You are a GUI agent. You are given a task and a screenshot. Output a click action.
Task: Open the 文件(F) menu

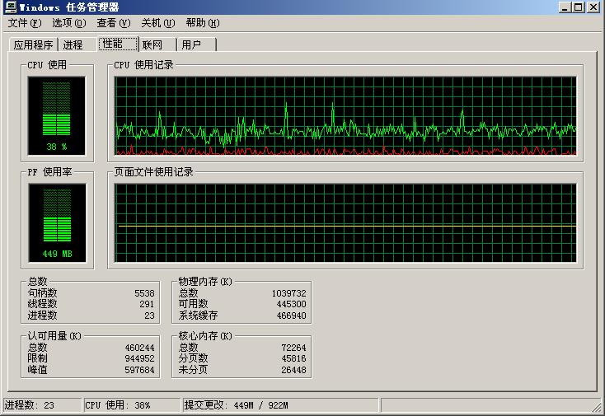(x=25, y=23)
